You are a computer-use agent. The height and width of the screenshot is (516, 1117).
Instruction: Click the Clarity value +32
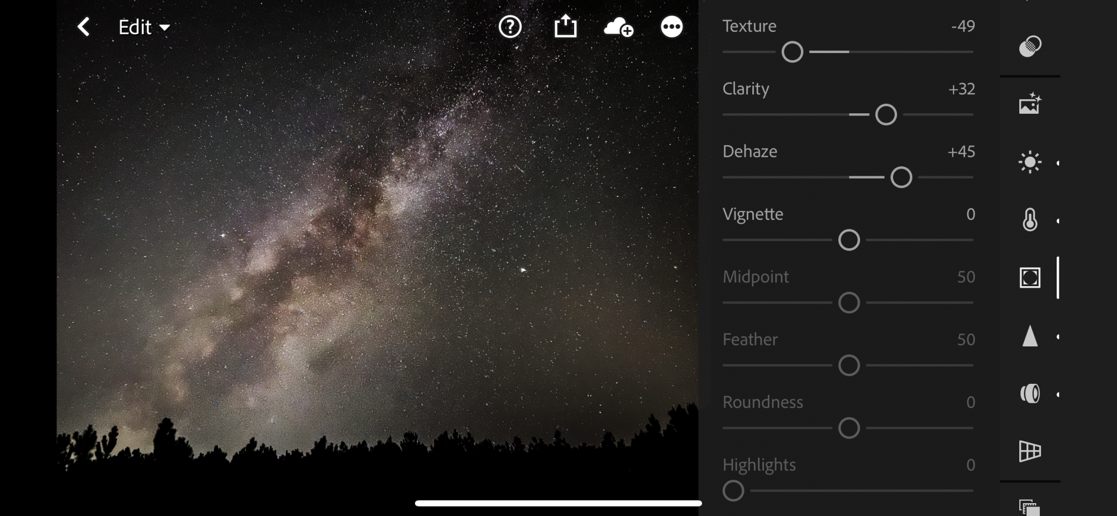pos(962,89)
